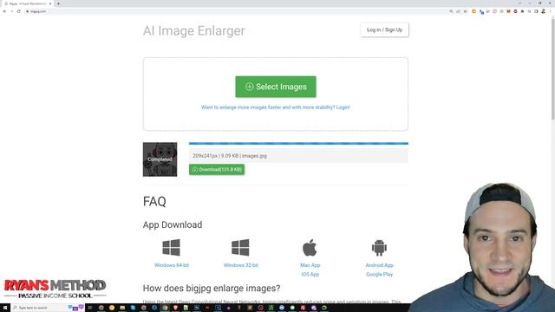Open the Completed image thumbnail

coord(160,159)
